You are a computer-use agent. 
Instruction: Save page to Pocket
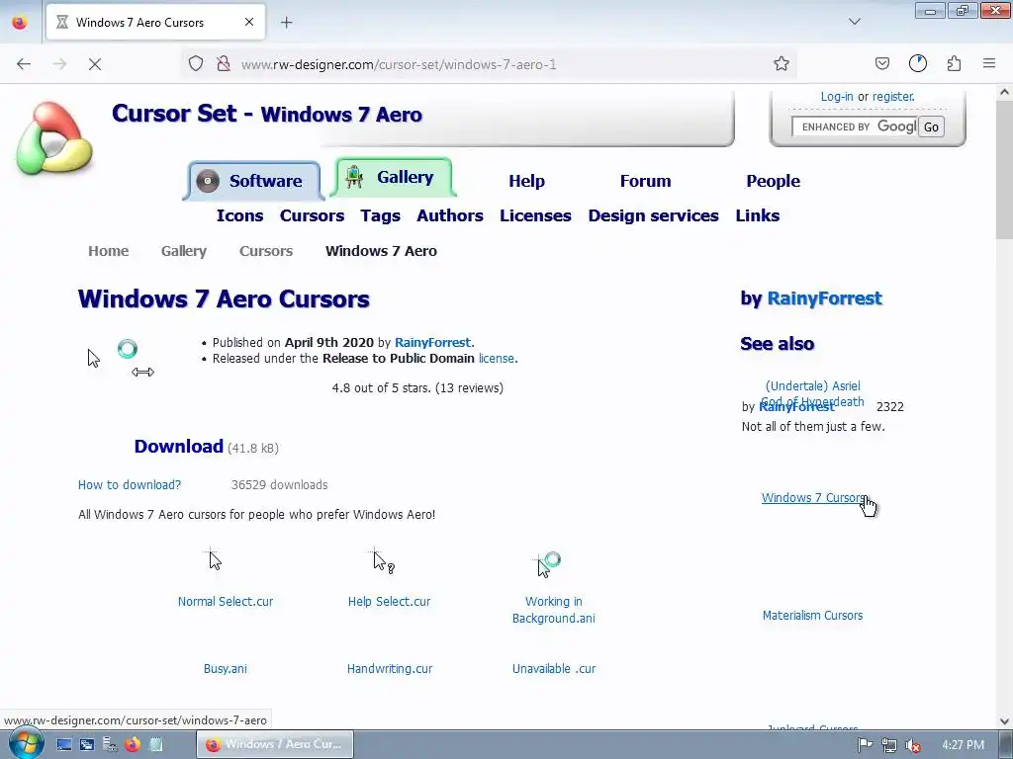[881, 63]
